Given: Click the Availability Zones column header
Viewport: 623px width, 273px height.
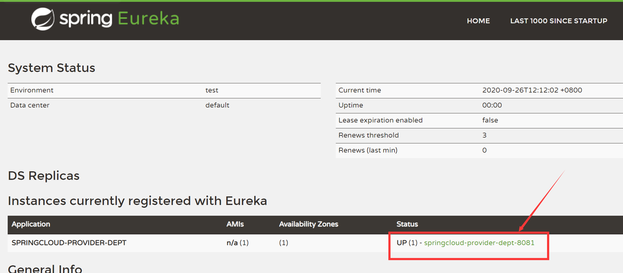Looking at the screenshot, I should coord(309,224).
